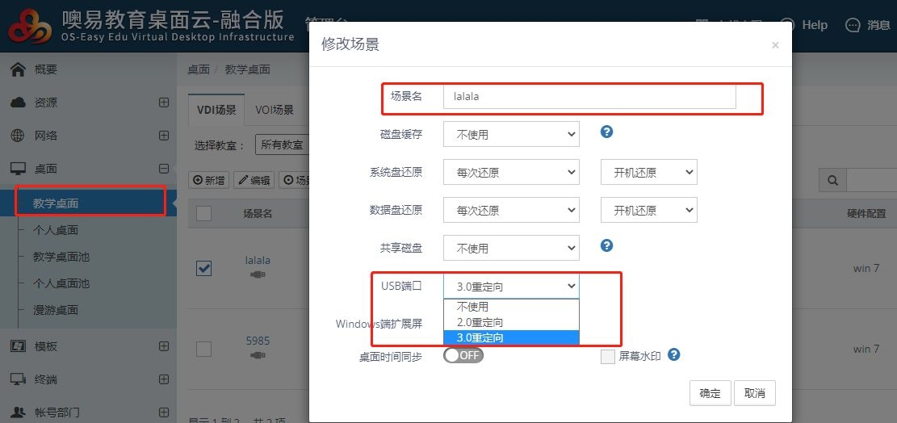Click the help icon beside 共享磁盘
Screen dimensions: 897x423
click(x=607, y=246)
